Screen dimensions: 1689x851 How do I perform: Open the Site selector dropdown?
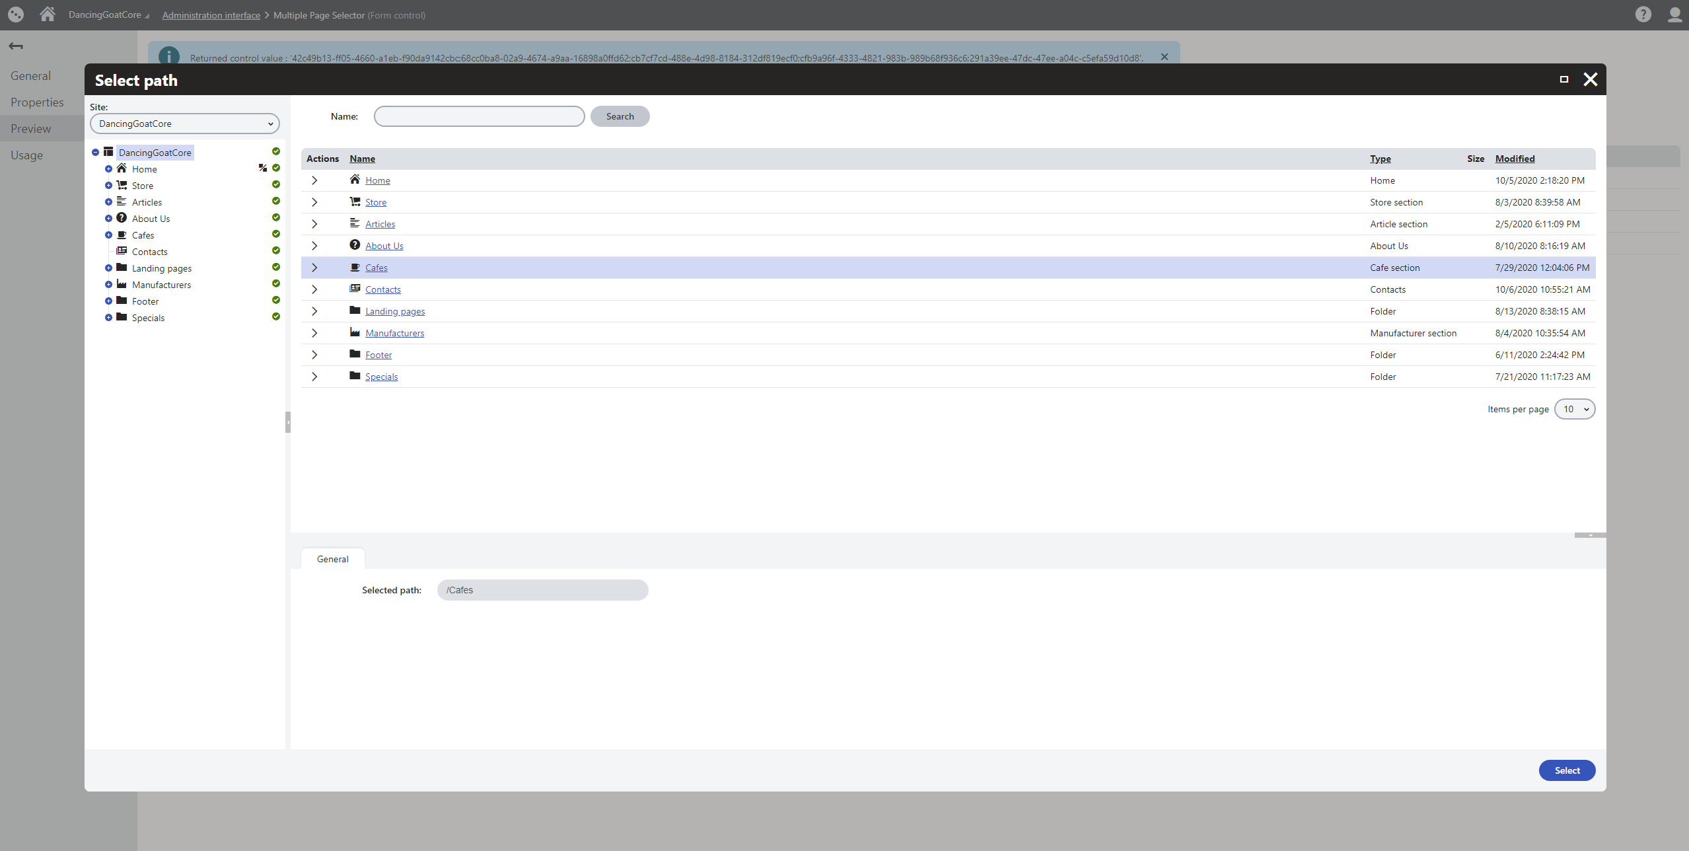tap(184, 123)
